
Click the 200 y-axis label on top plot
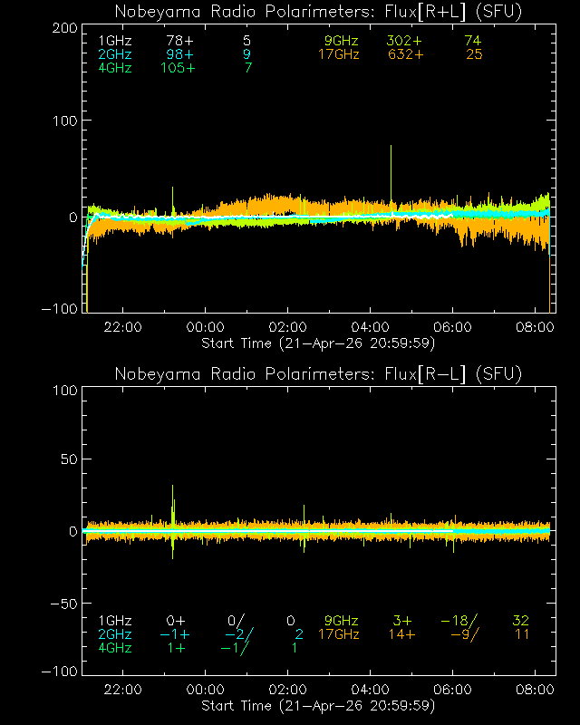pos(63,28)
